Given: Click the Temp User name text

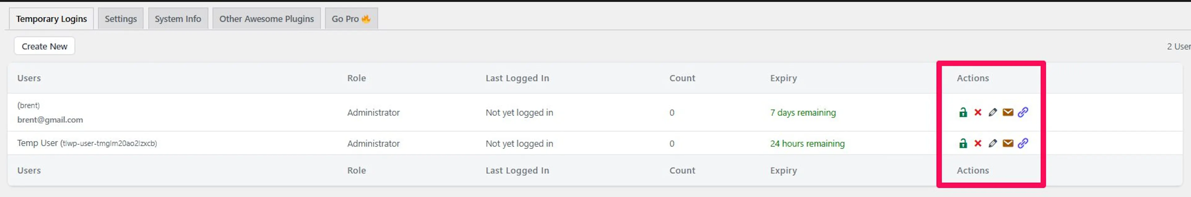Looking at the screenshot, I should (38, 143).
